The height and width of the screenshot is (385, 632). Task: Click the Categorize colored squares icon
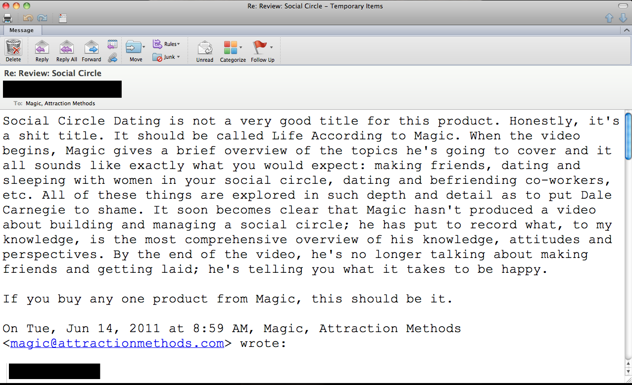coord(231,47)
